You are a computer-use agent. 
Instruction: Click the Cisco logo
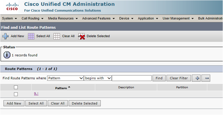12,7
